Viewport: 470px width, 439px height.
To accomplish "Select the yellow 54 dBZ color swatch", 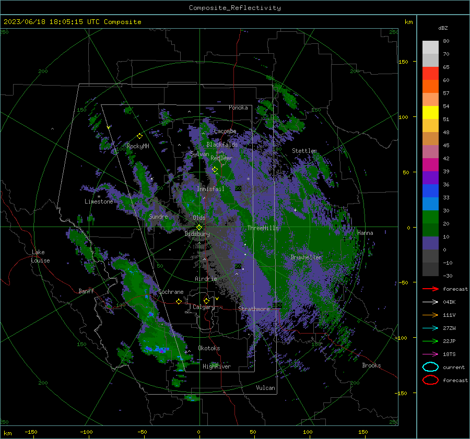I will [430, 113].
